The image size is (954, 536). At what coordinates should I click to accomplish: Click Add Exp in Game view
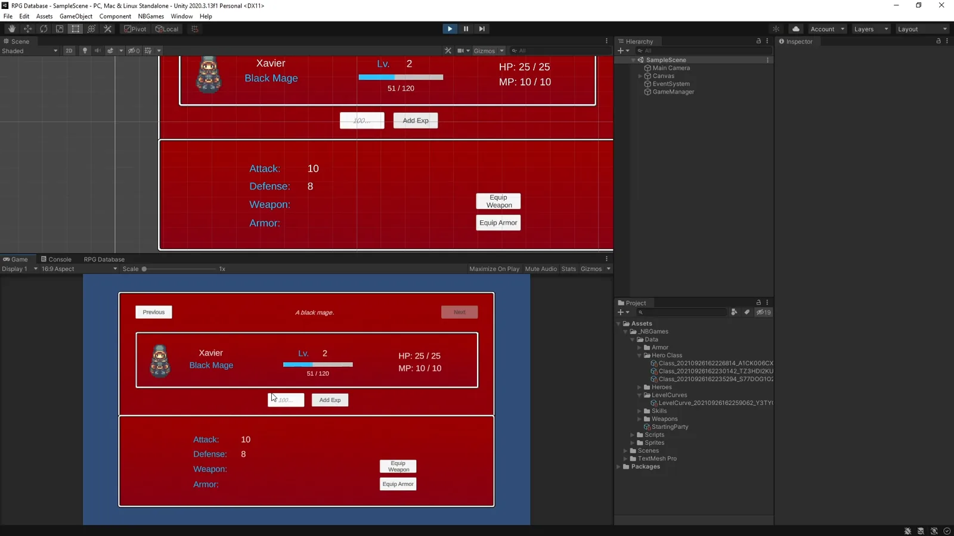click(x=330, y=400)
